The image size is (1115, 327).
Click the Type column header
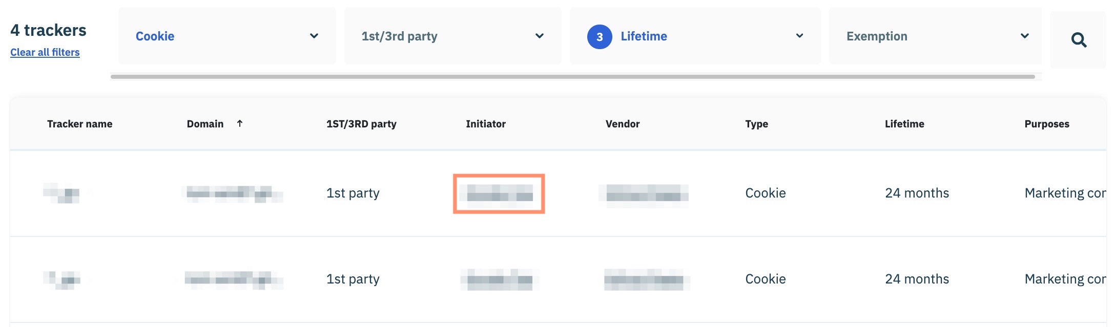pos(756,124)
